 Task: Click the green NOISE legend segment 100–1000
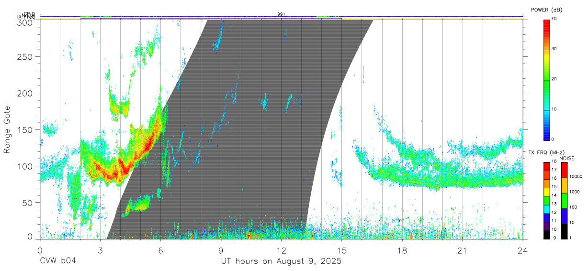pyautogui.click(x=564, y=200)
